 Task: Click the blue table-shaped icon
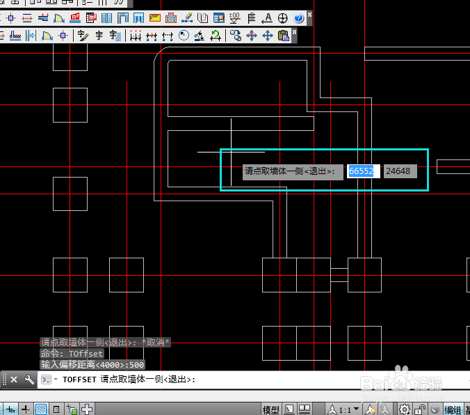138,18
